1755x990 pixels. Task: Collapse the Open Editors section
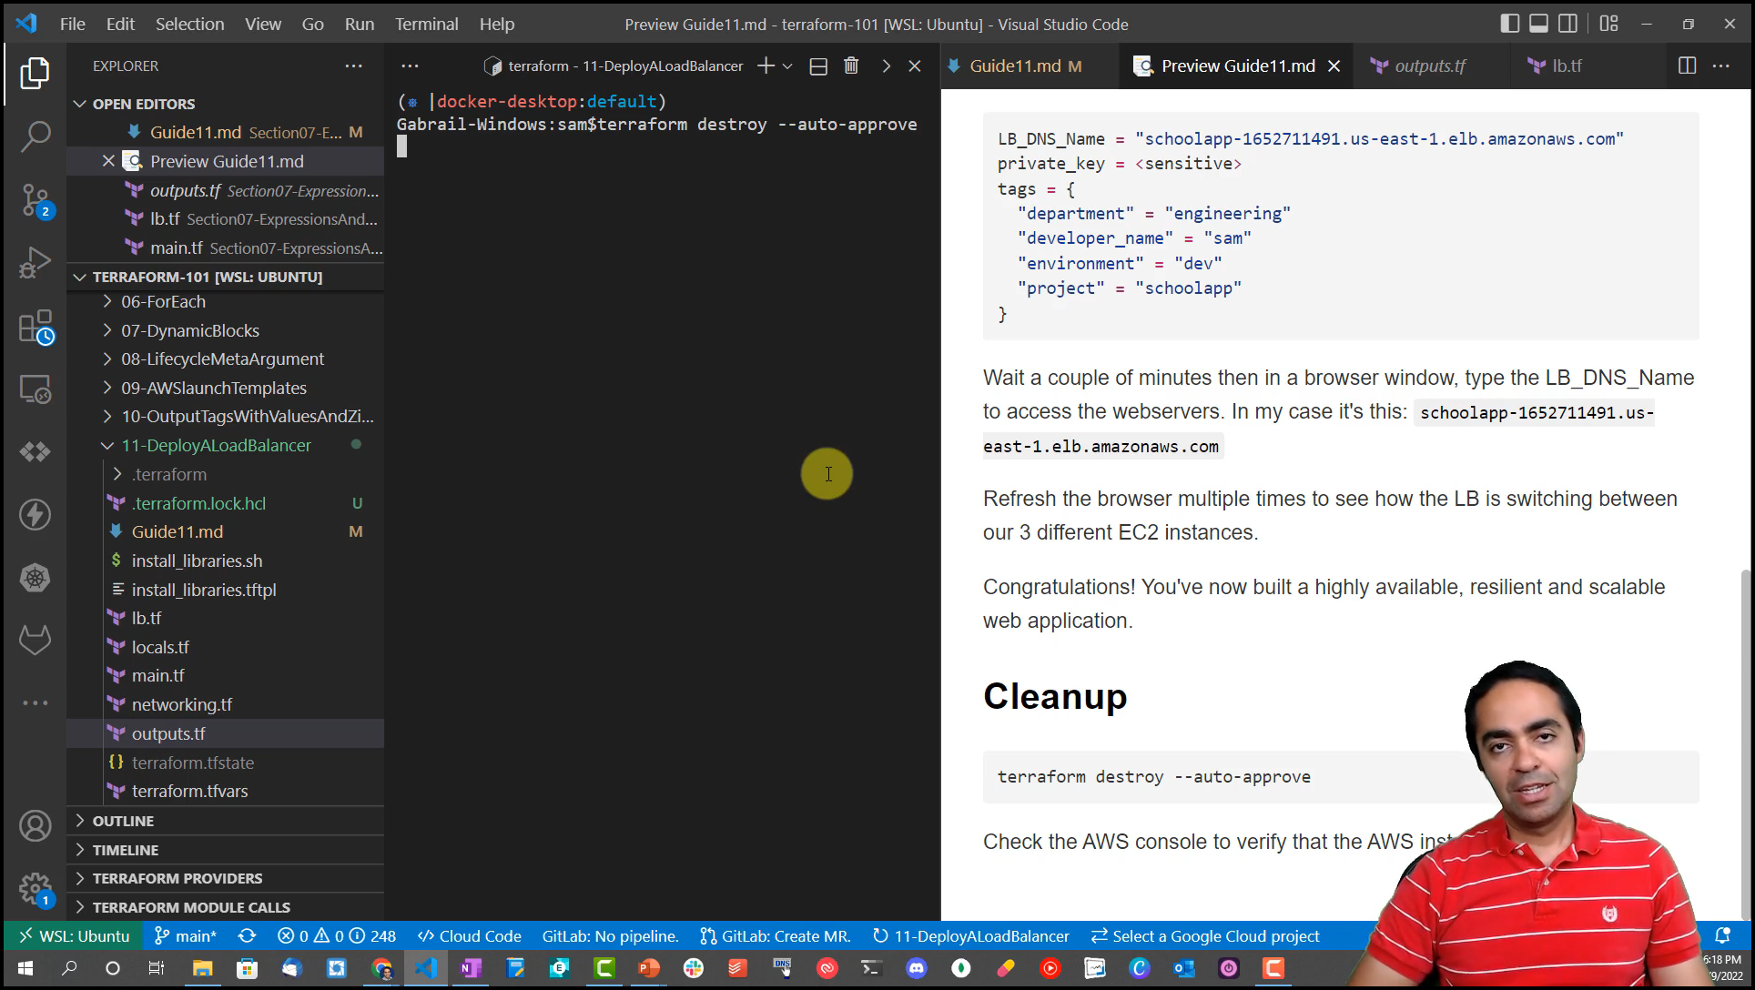pos(80,104)
